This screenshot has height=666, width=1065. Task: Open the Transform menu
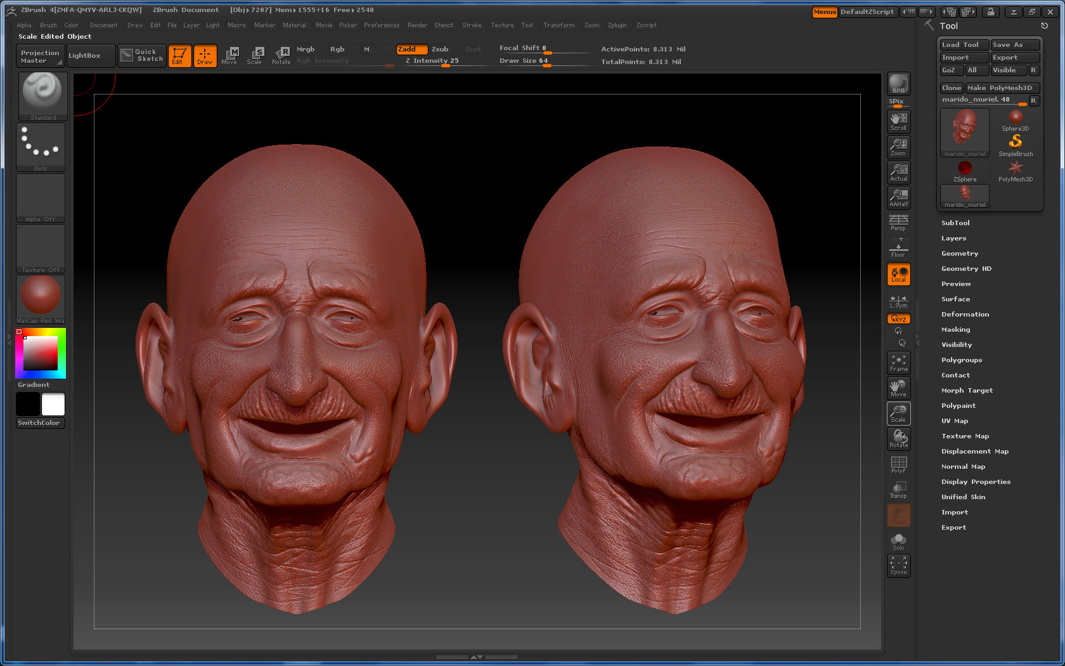click(558, 25)
